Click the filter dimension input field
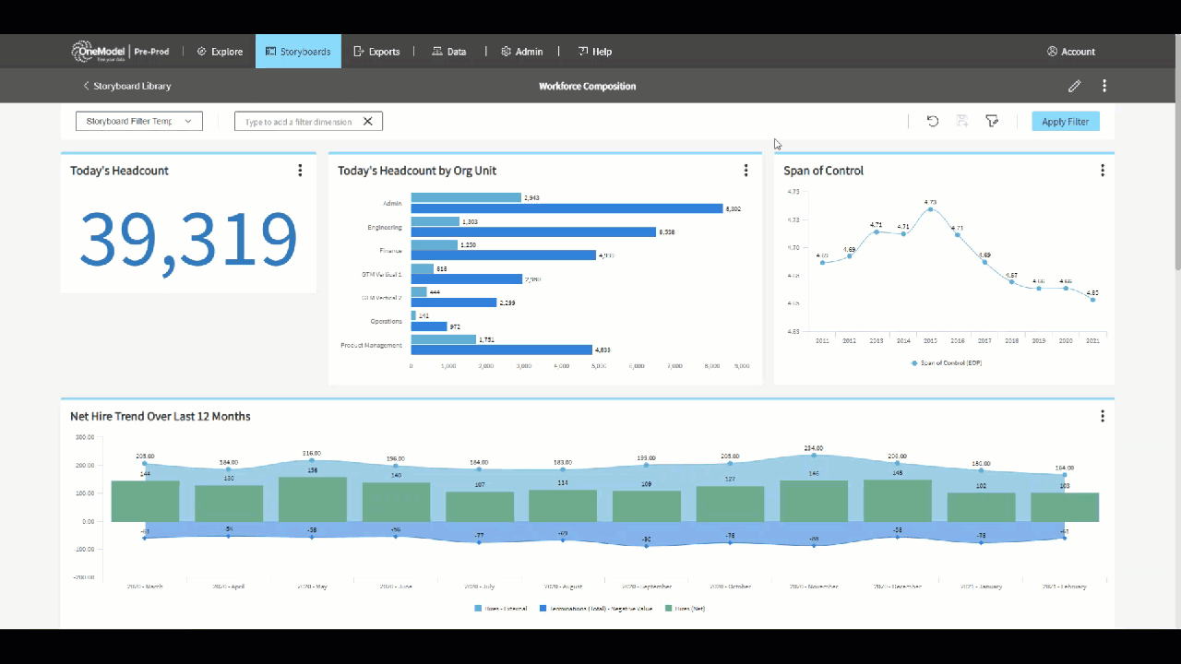The width and height of the screenshot is (1181, 664). point(298,122)
